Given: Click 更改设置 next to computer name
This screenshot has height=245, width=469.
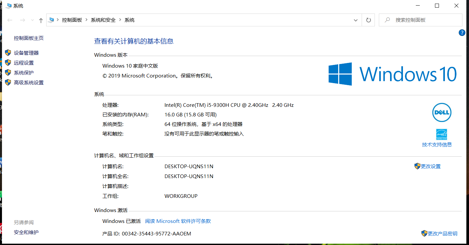Looking at the screenshot, I should coord(431,167).
